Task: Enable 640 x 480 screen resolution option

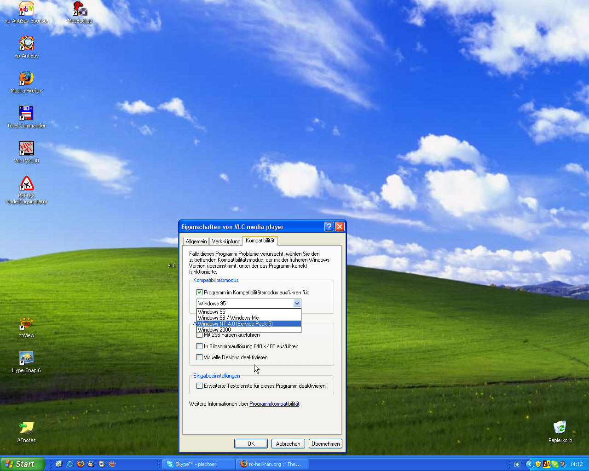Action: point(200,346)
